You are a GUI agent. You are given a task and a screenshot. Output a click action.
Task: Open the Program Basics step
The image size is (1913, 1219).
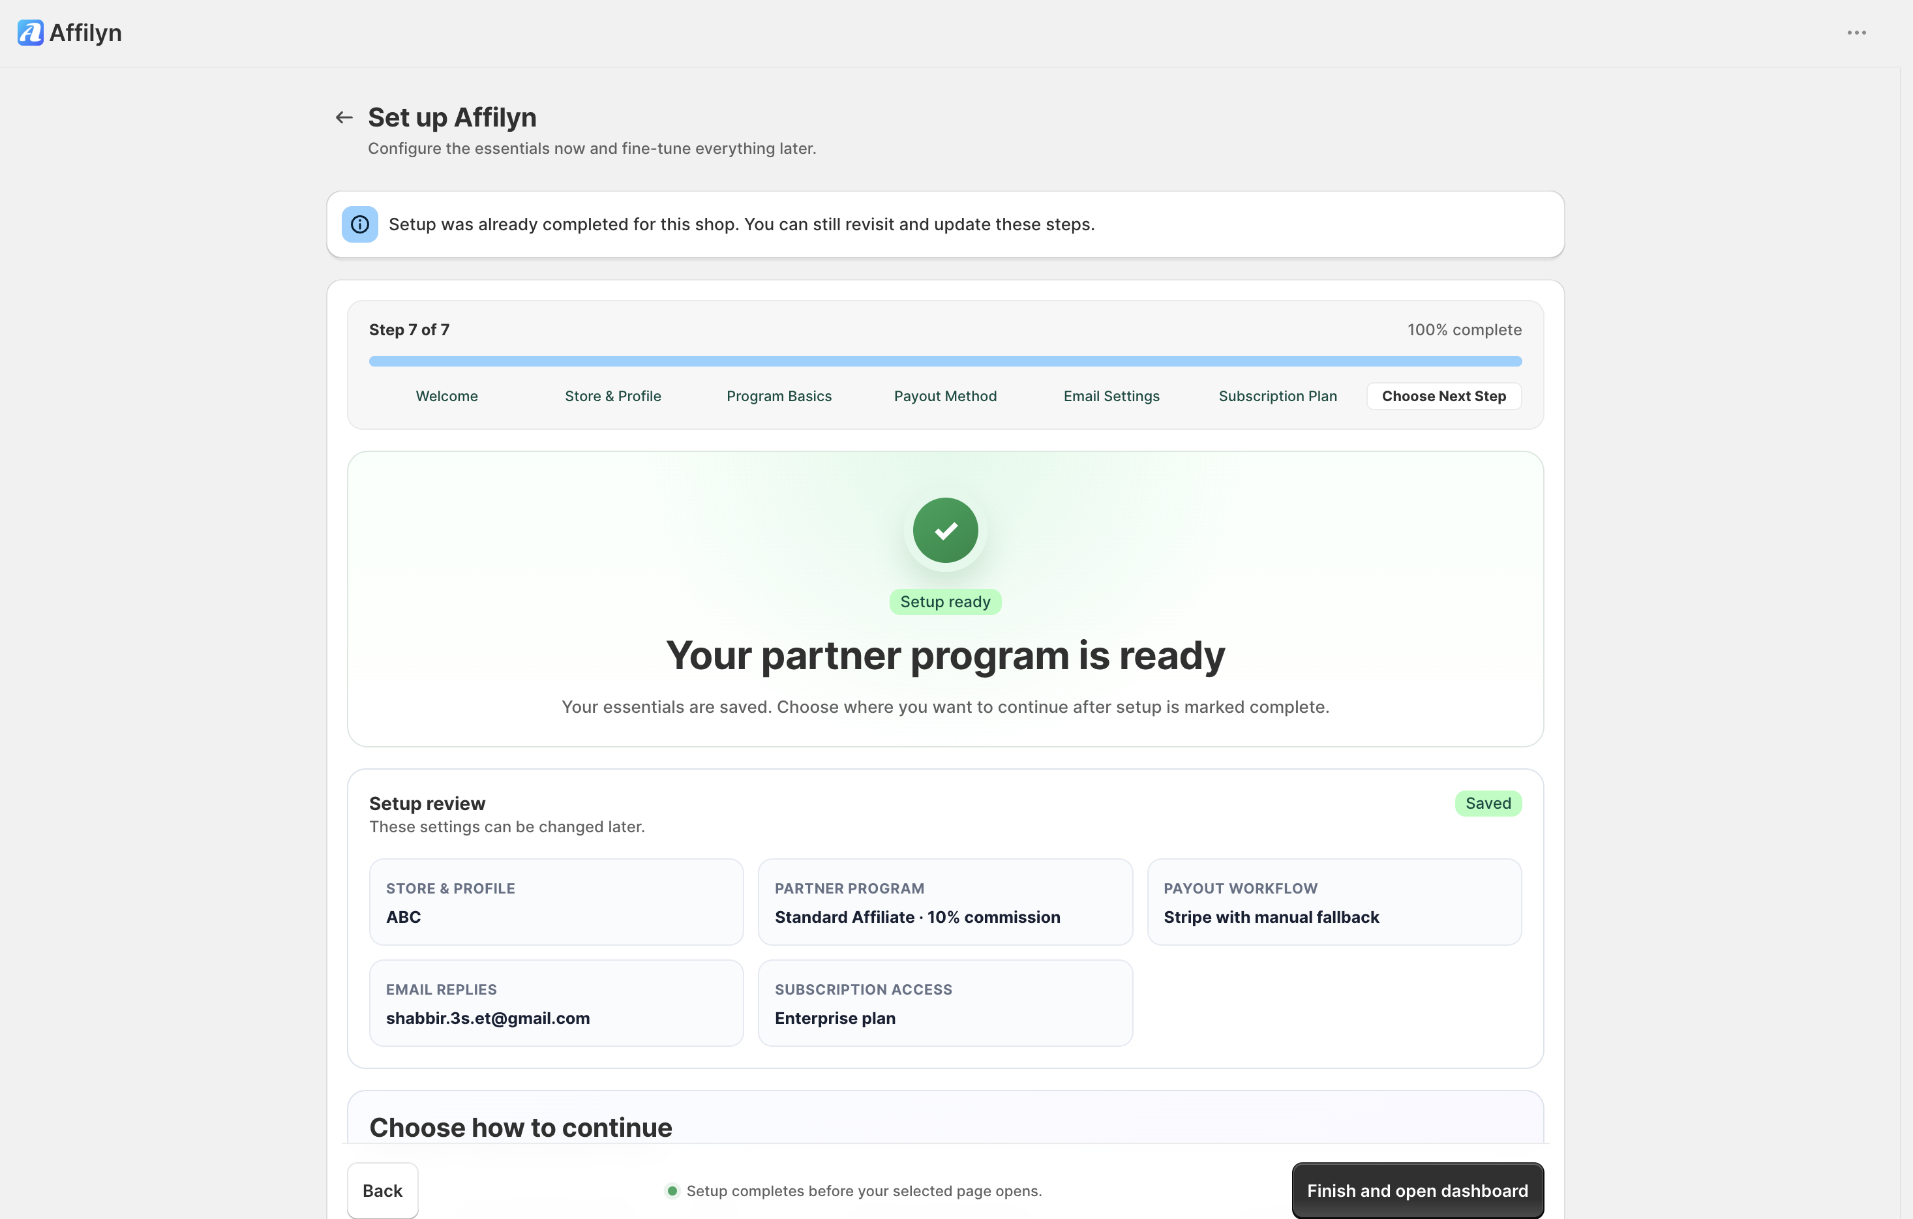point(779,396)
